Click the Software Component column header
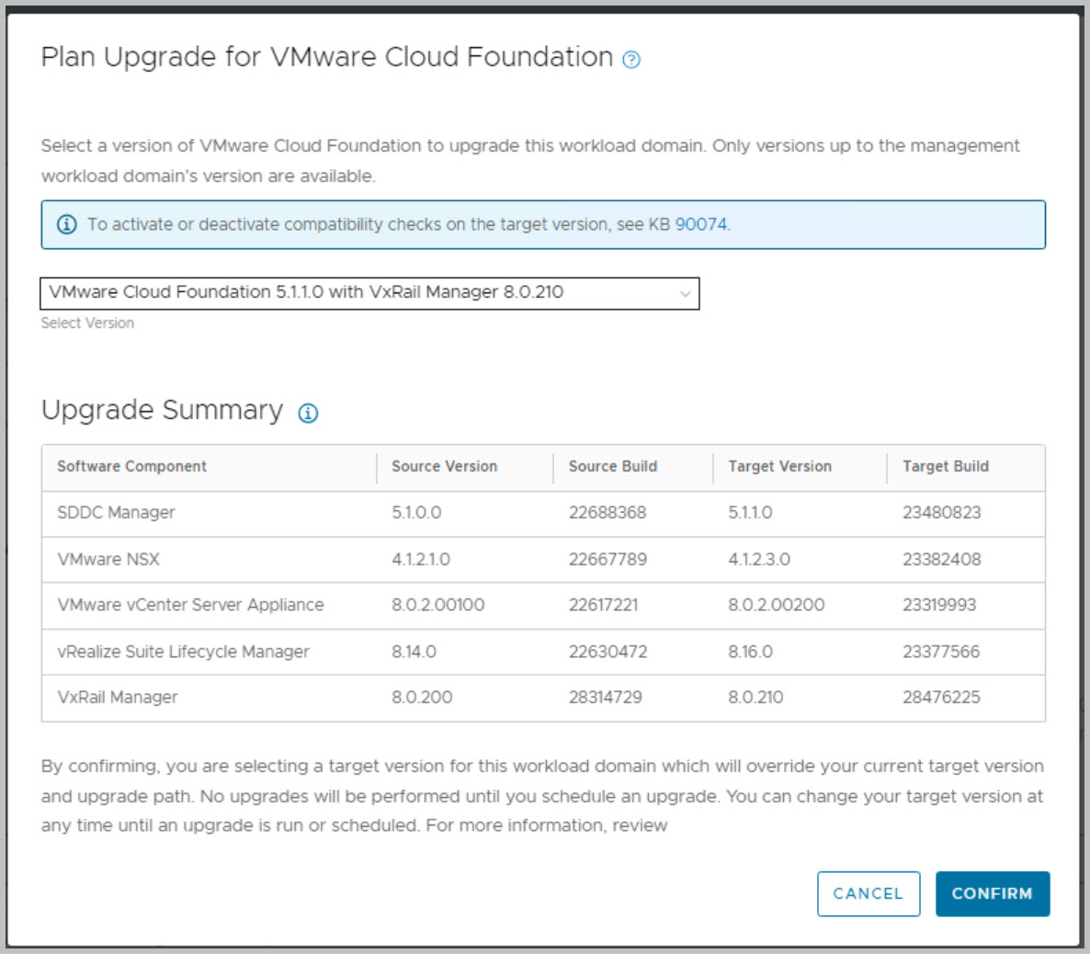1090x954 pixels. [x=131, y=466]
